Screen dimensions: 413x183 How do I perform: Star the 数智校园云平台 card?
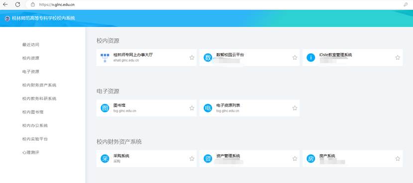[x=295, y=57]
